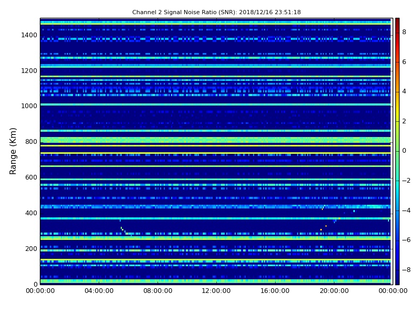Click the 800 range tick label
420x315 pixels.
[x=31, y=142]
